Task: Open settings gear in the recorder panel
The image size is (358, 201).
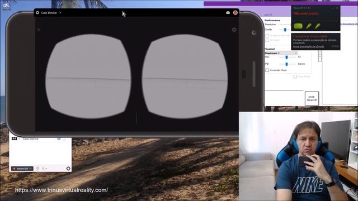Action: 68,169
